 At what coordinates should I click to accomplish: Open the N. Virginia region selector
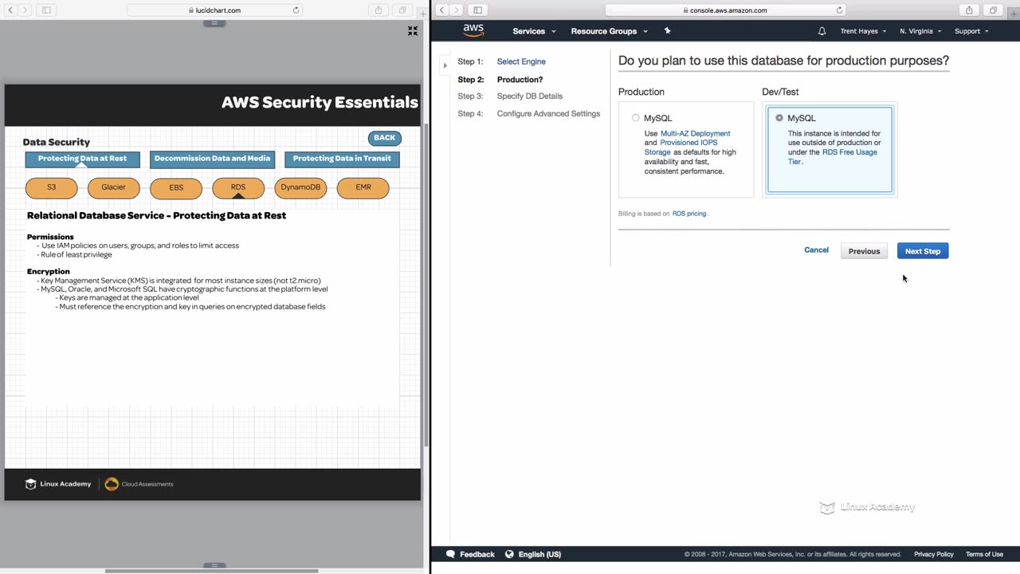pos(920,31)
